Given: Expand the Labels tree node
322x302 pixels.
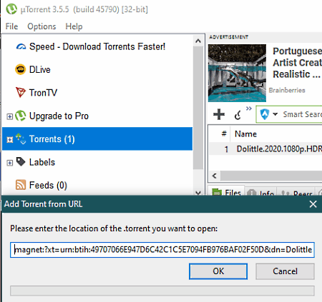Looking at the screenshot, I should pos(9,163).
